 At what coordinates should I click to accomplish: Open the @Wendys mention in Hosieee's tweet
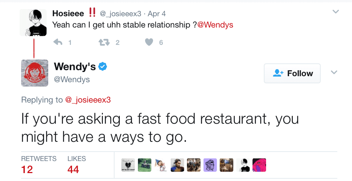click(215, 25)
